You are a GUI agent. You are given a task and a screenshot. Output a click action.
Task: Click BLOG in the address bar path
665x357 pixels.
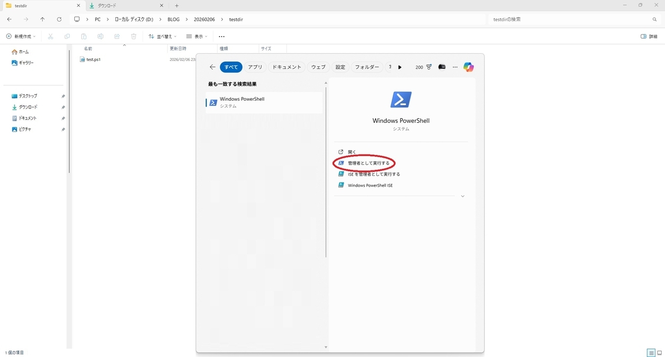[x=173, y=19]
